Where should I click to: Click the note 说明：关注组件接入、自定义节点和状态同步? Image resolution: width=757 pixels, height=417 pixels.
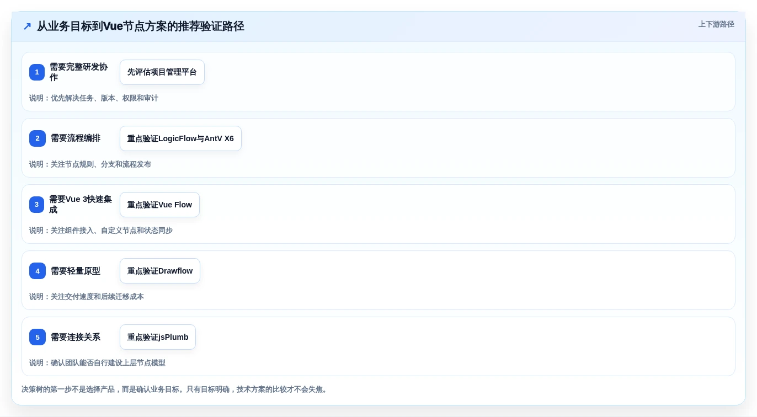tap(101, 231)
